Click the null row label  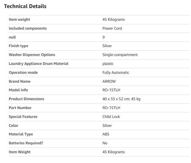click(12, 37)
